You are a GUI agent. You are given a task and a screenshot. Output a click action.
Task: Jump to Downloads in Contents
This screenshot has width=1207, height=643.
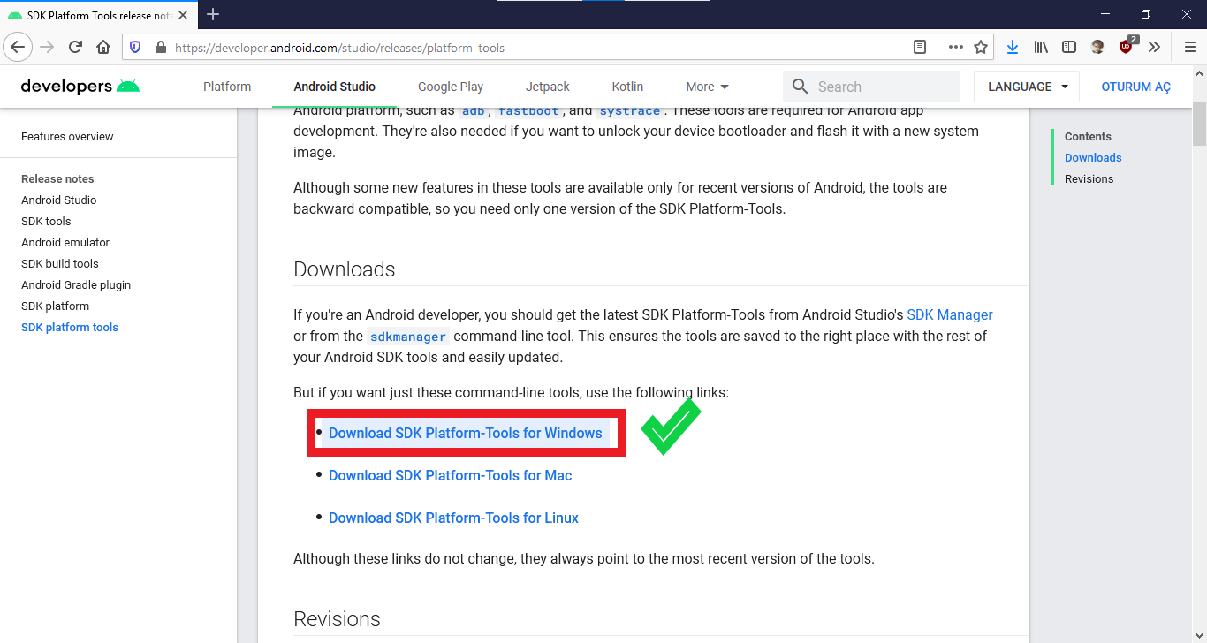pyautogui.click(x=1093, y=158)
